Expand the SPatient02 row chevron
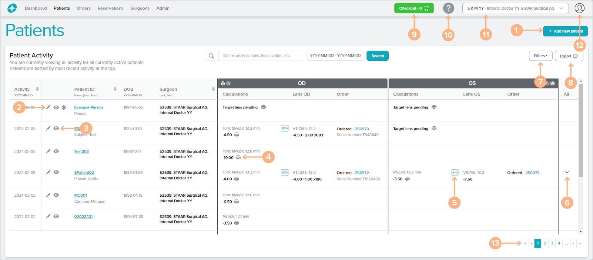 pos(567,172)
